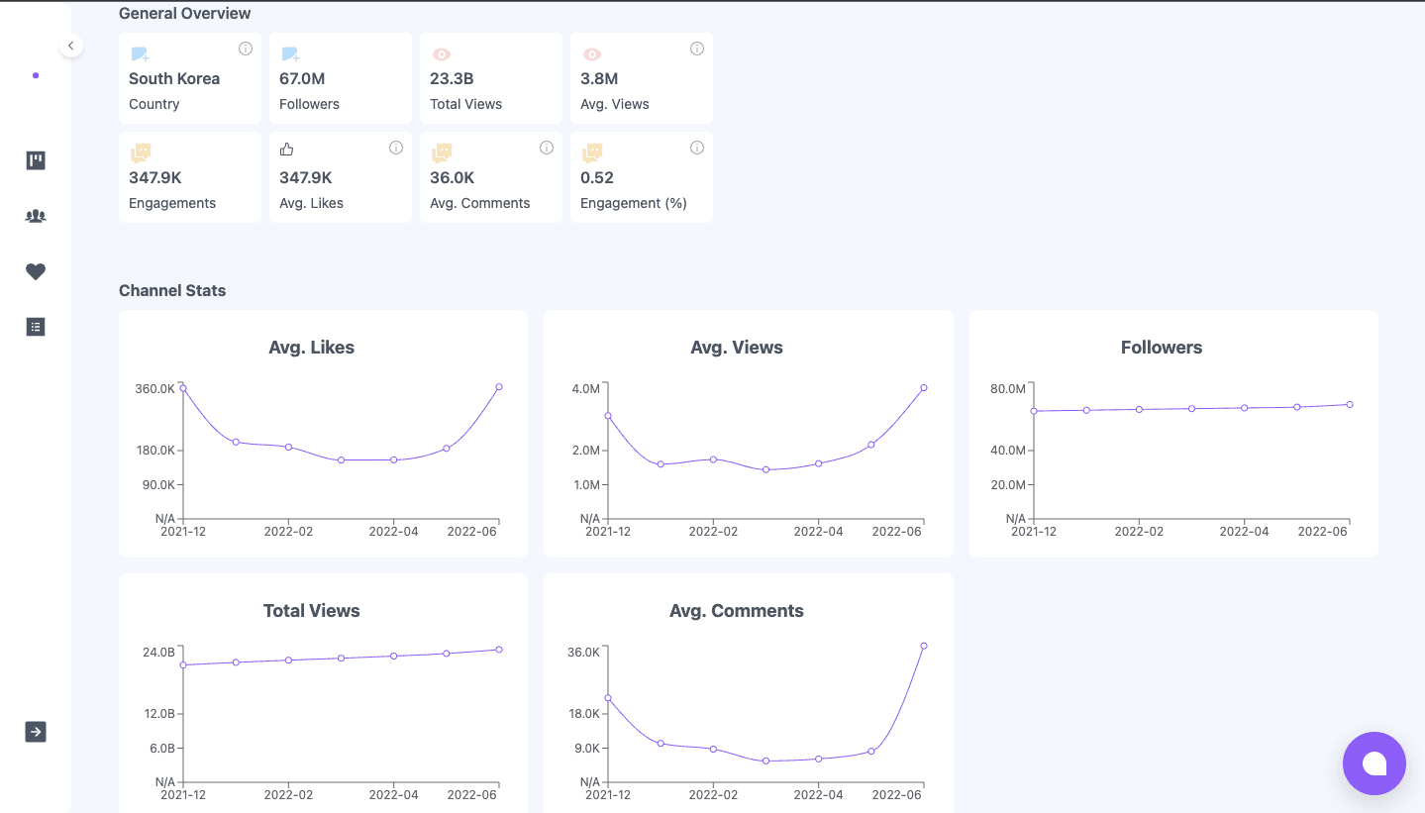1425x813 pixels.
Task: Click the purple dot at the sidebar top
Action: (36, 75)
